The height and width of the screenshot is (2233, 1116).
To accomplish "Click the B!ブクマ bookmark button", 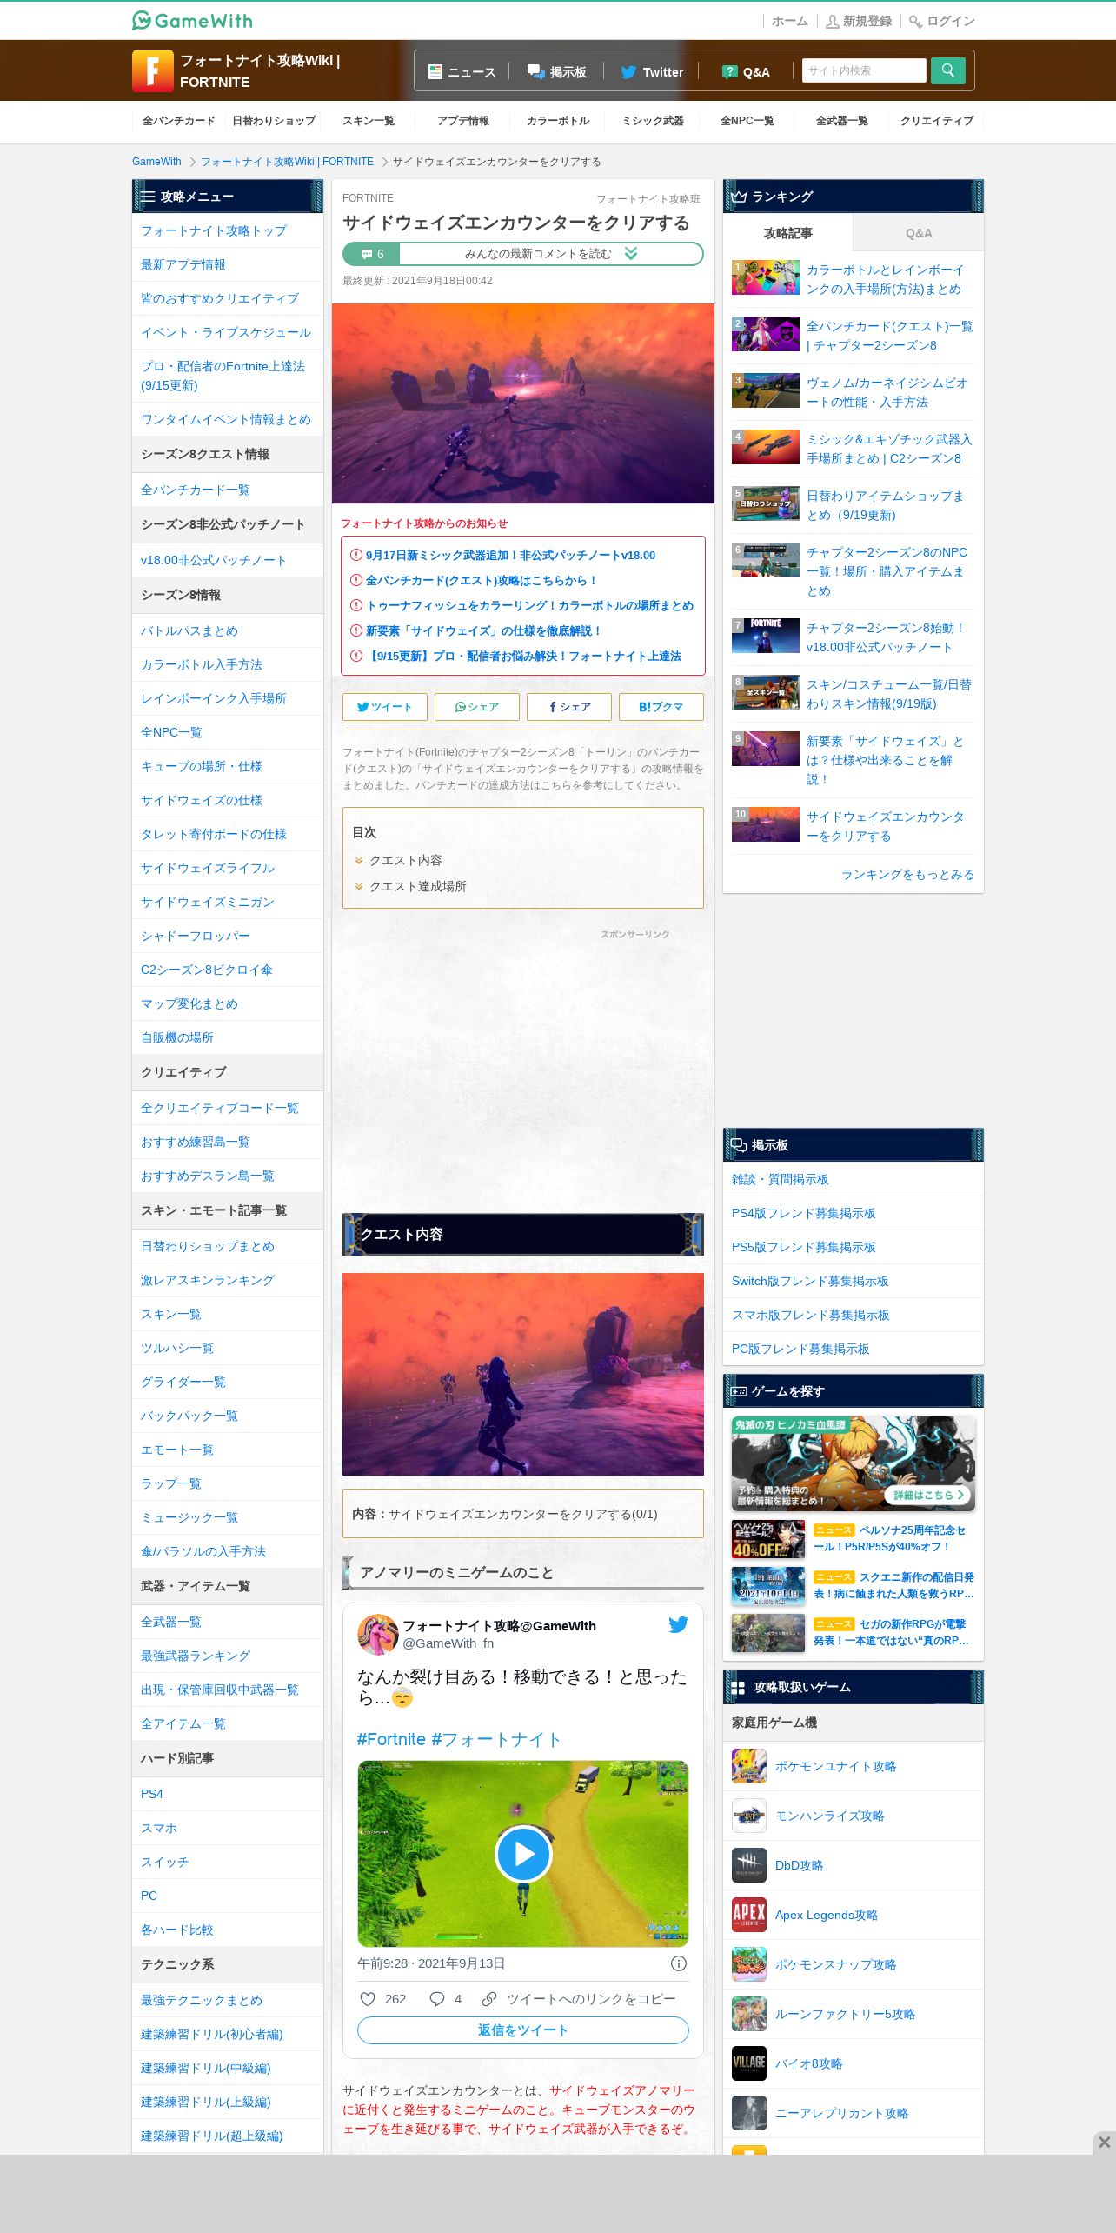I will (x=661, y=707).
